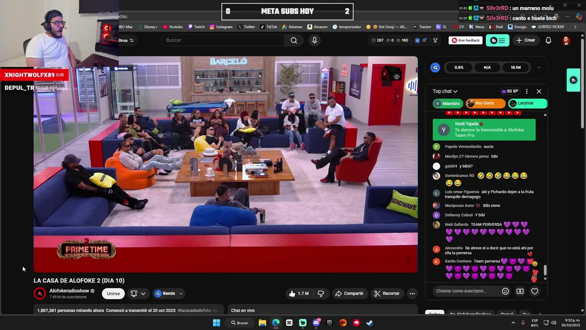
Task: Click the search magnifier button on YouTube
Action: [294, 40]
